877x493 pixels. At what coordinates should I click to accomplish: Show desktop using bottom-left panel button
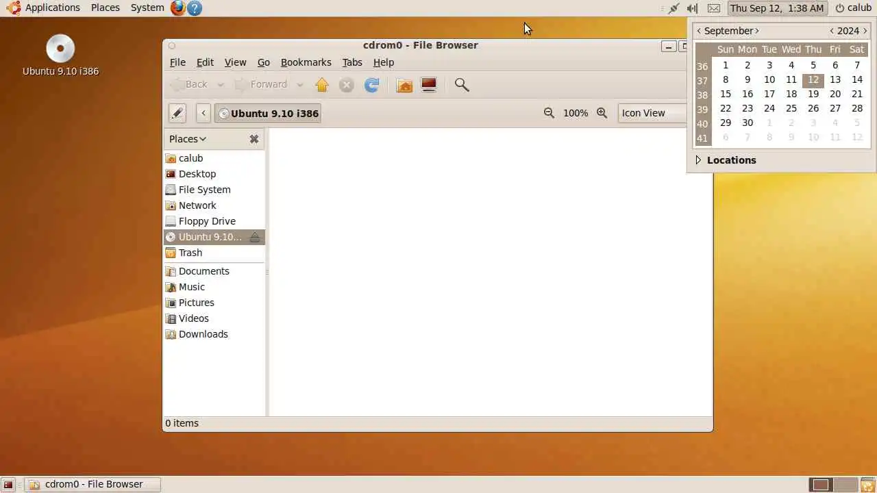click(x=8, y=485)
